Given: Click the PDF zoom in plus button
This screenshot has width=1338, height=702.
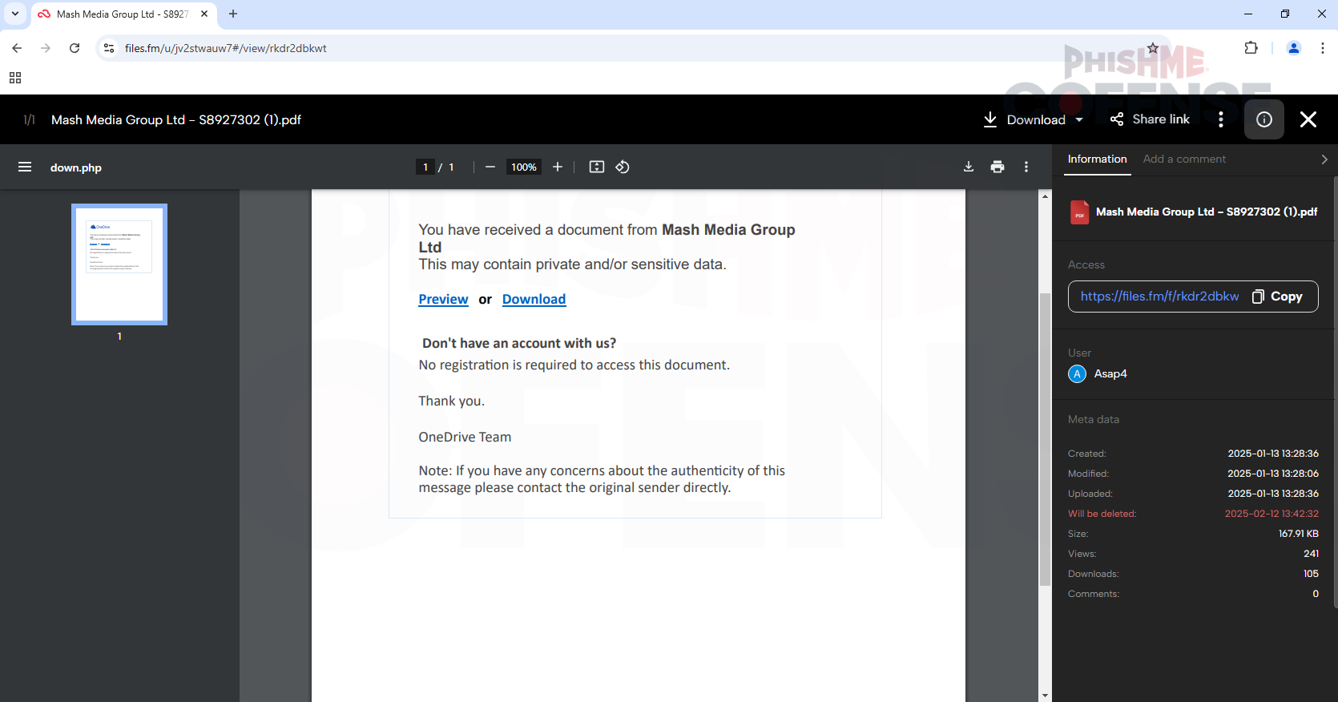Looking at the screenshot, I should (558, 167).
